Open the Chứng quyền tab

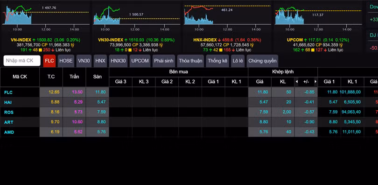click(x=262, y=61)
